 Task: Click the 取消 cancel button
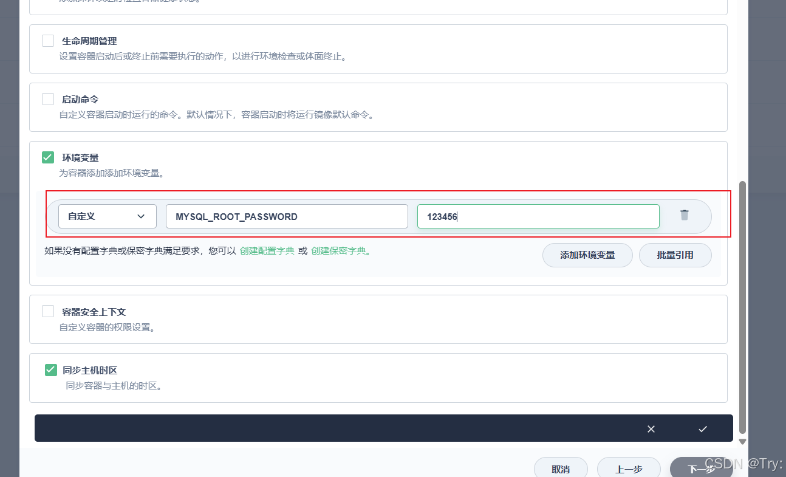point(560,468)
